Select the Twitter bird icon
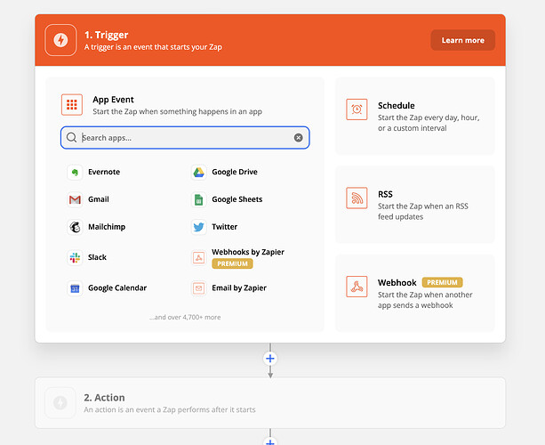Screen dimensions: 545x445 [199, 227]
